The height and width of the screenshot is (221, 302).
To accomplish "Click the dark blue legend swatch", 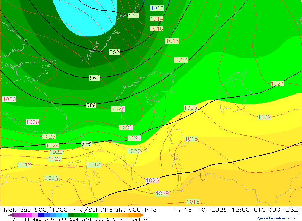I will point(41,215).
